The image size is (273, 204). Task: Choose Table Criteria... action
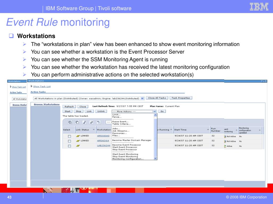121,124
